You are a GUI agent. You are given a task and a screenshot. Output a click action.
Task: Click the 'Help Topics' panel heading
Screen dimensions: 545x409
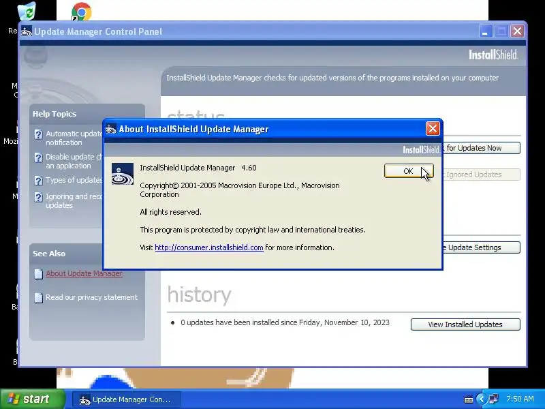[x=54, y=114]
